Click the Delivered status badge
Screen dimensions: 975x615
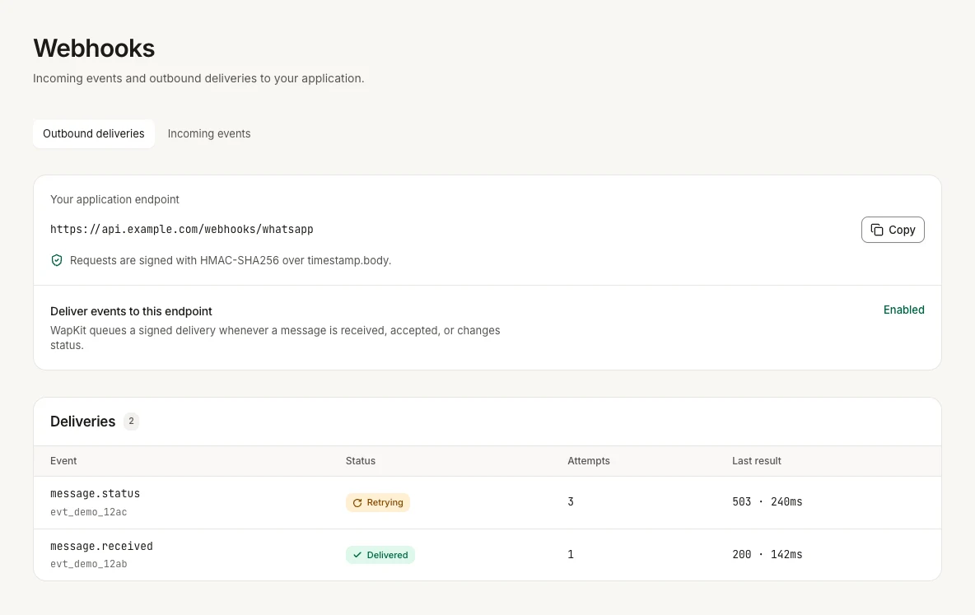380,555
